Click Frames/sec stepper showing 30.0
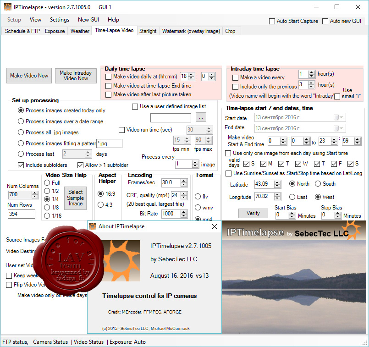The image size is (369, 347). (174, 183)
